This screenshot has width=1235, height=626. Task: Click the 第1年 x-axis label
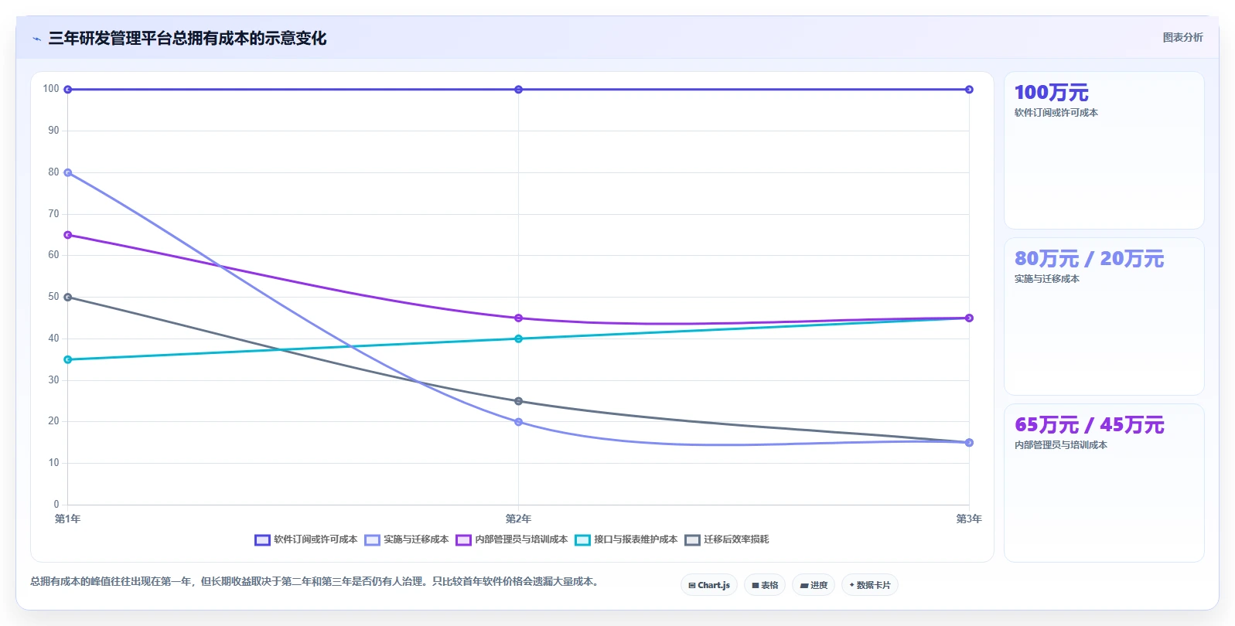click(x=67, y=519)
